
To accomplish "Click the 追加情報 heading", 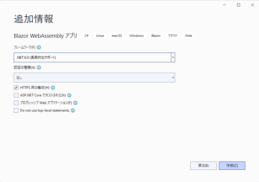I will click(x=34, y=19).
